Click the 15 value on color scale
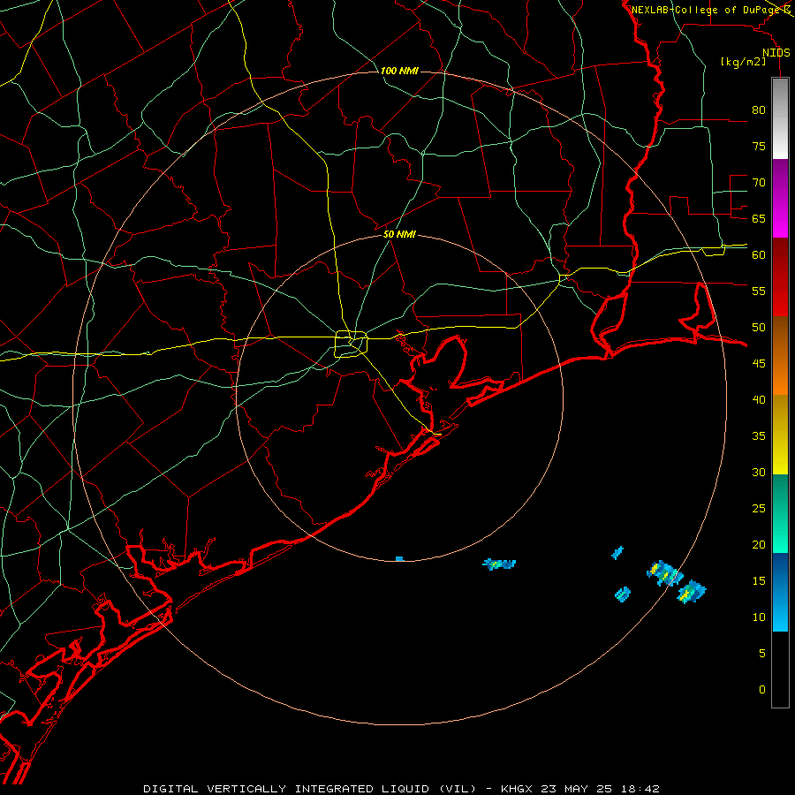 coord(759,580)
